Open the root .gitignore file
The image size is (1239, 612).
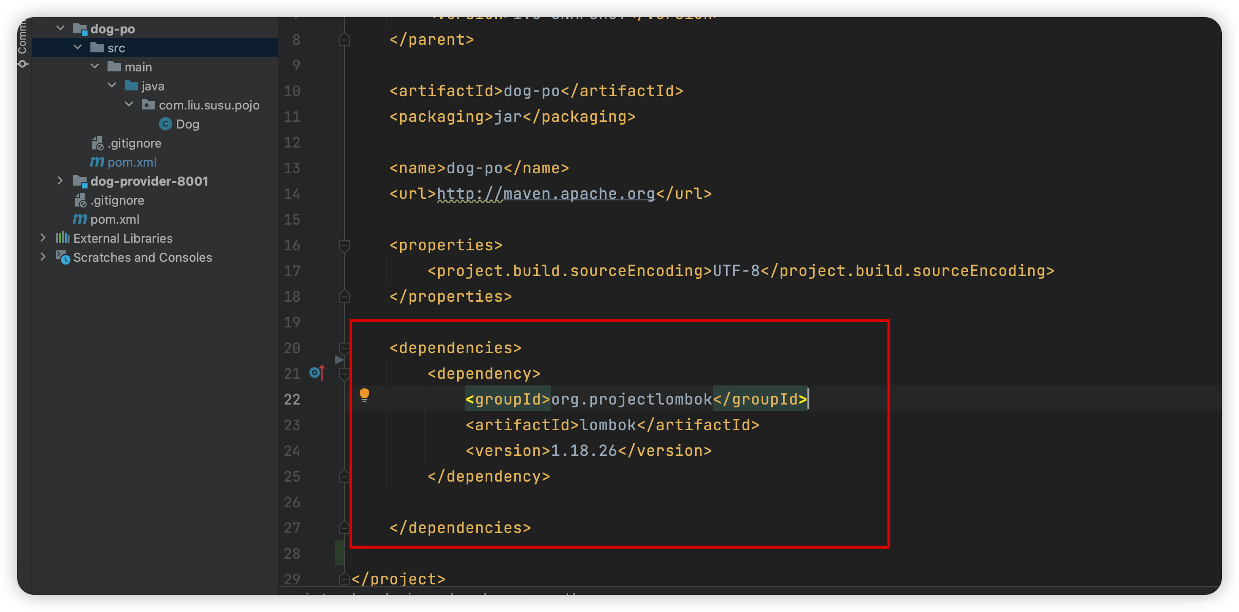118,200
